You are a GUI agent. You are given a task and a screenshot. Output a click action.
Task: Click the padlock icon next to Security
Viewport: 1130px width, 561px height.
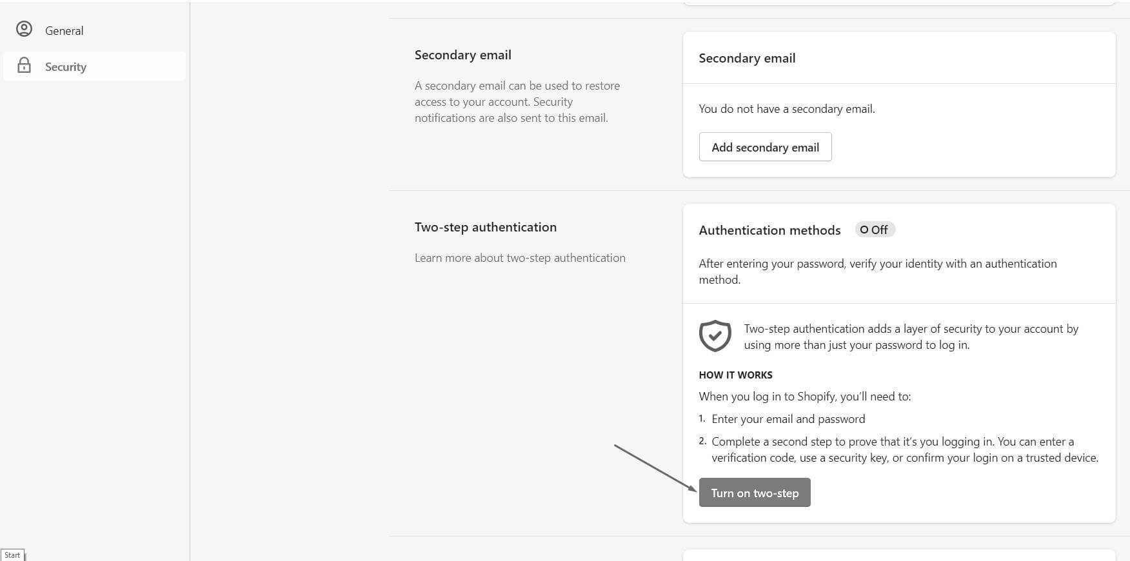(x=25, y=66)
